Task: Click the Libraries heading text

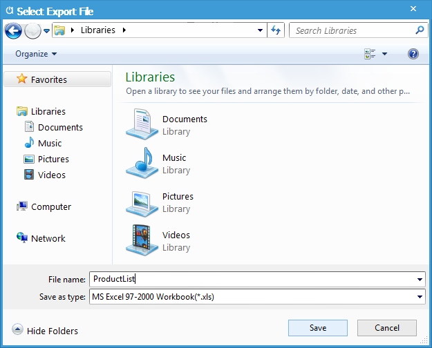Action: click(150, 77)
